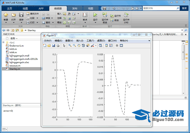Click the Breakpoints (断点) icon
The height and width of the screenshot is (133, 190).
point(85,15)
